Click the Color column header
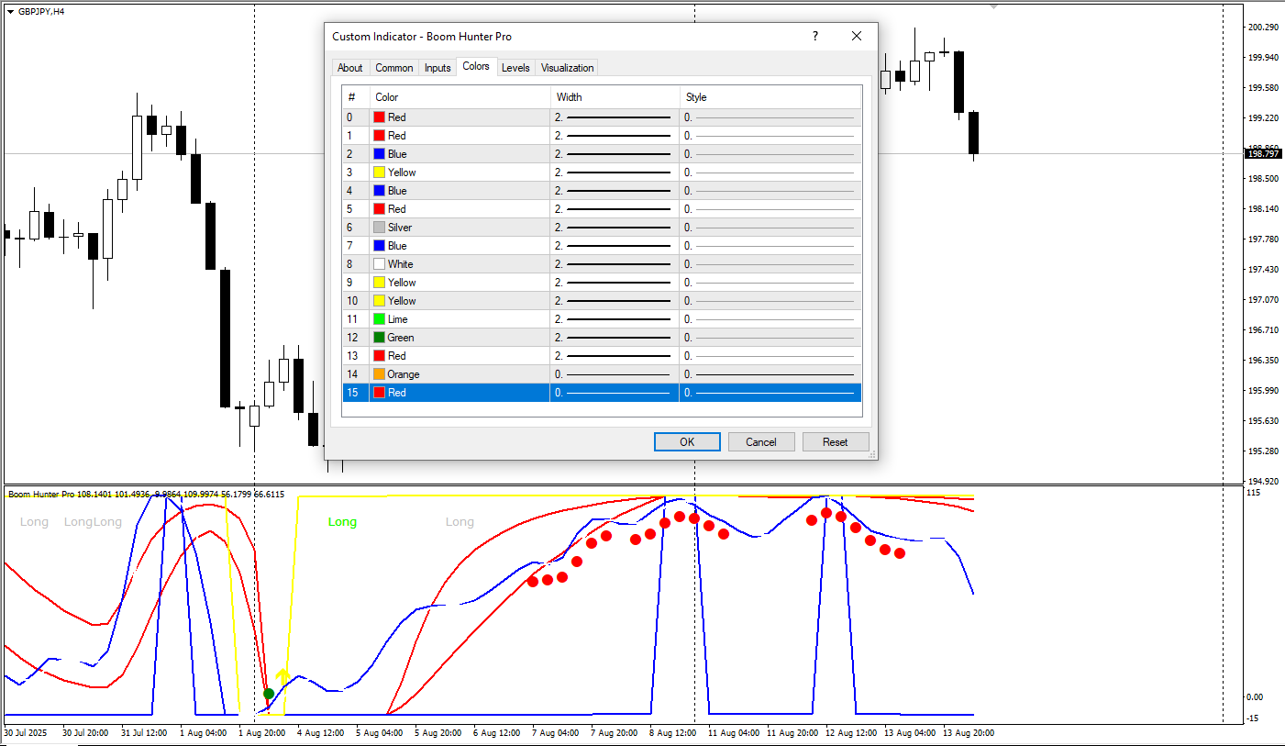The image size is (1285, 746). click(460, 97)
